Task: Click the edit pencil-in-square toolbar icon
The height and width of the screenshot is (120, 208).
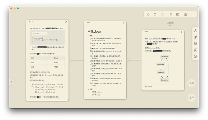Action: 178,14
